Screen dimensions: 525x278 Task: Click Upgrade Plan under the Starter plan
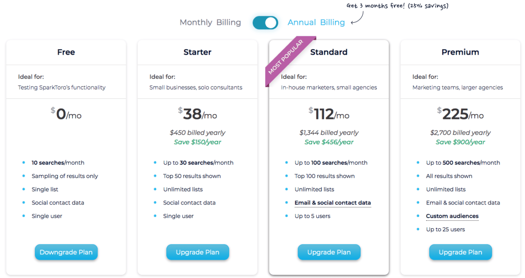click(197, 252)
